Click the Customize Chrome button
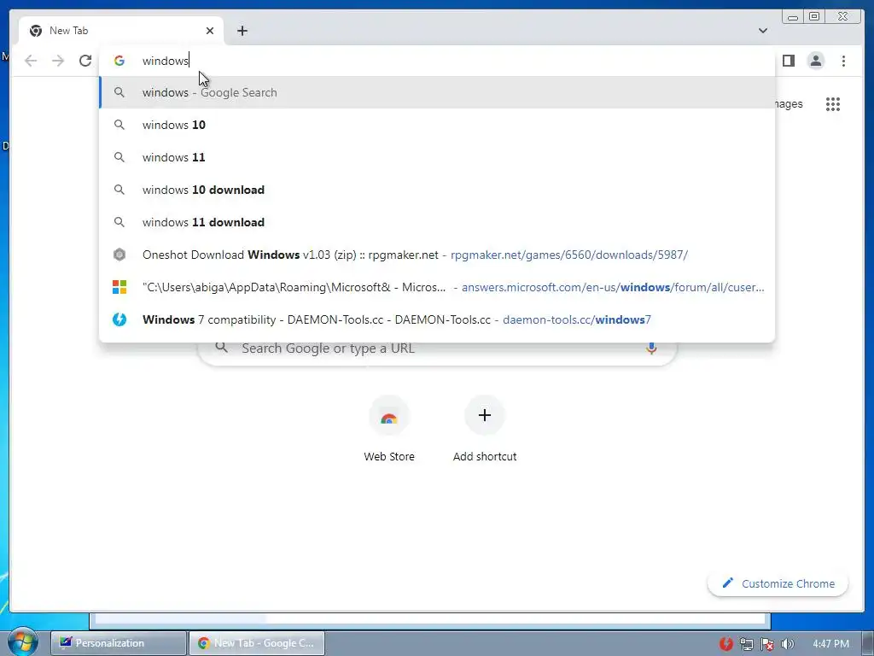 point(778,583)
